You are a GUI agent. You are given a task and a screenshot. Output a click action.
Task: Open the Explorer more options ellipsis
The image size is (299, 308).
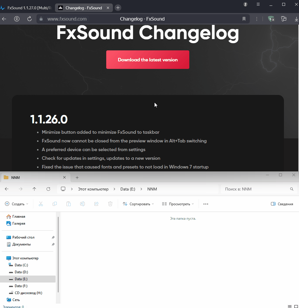(206, 204)
